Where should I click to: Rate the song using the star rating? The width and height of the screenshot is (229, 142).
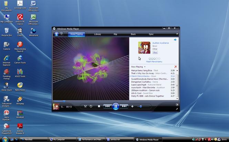click(x=154, y=59)
